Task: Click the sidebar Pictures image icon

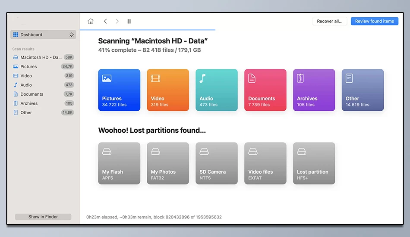Action: (16, 66)
